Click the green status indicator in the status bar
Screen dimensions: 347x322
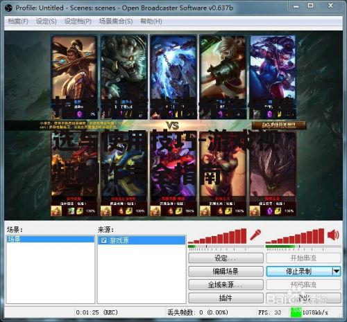[x=296, y=312]
